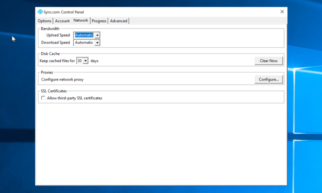This screenshot has height=193, width=322.
Task: Click the 'Upload Speed' label
Action: coord(58,35)
